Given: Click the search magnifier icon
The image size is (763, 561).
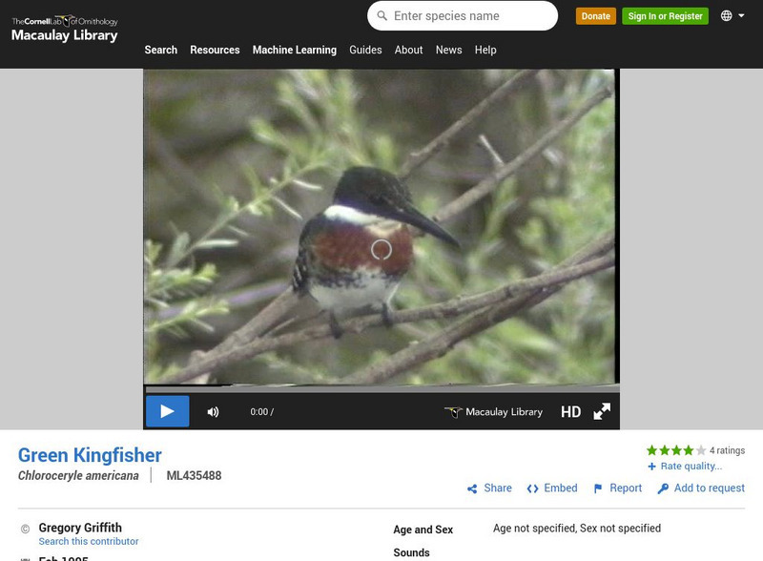Looking at the screenshot, I should [381, 15].
